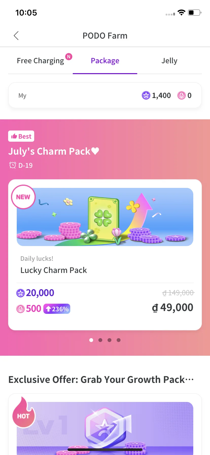The image size is (210, 455).
Task: Tap the back arrow icon
Action: tap(16, 36)
